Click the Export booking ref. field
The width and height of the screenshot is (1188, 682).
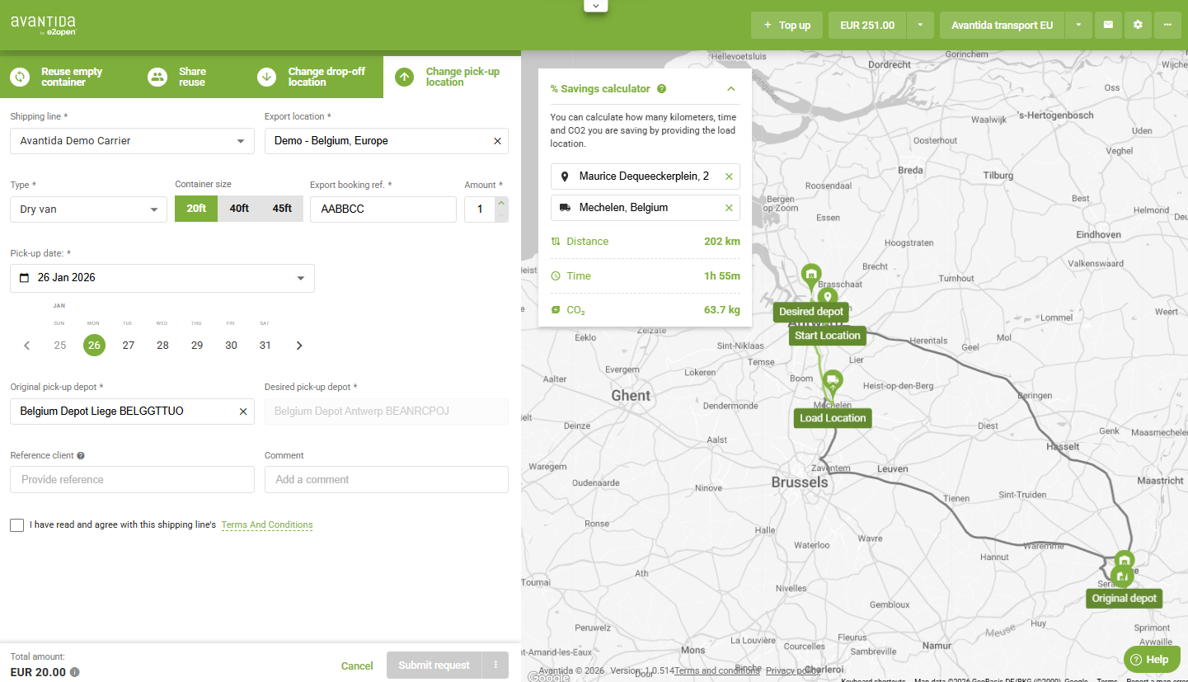pyautogui.click(x=383, y=209)
